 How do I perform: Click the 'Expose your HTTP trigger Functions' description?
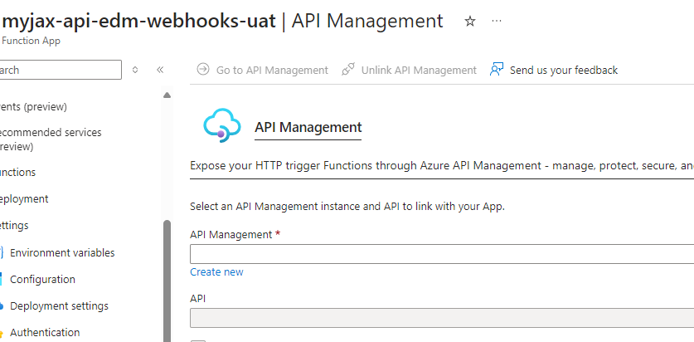(x=442, y=166)
